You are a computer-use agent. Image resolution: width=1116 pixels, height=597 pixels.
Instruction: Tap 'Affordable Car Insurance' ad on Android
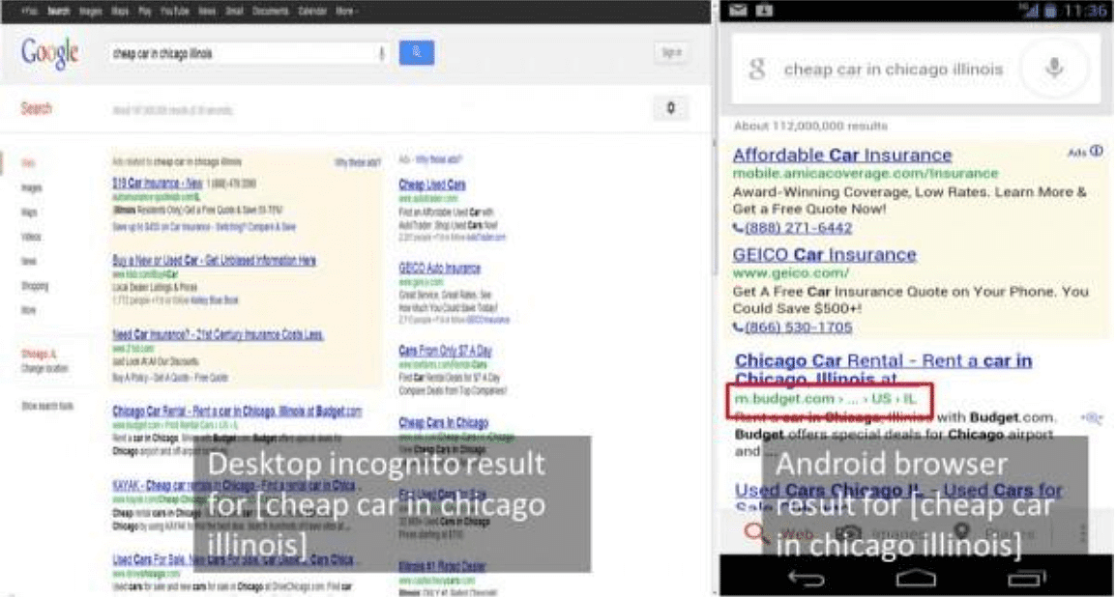(x=842, y=155)
